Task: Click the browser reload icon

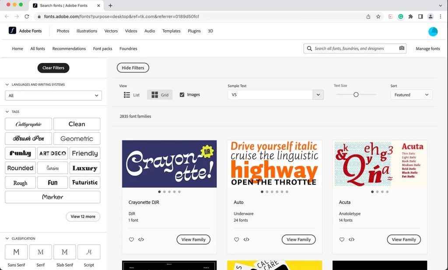Action: pos(27,17)
